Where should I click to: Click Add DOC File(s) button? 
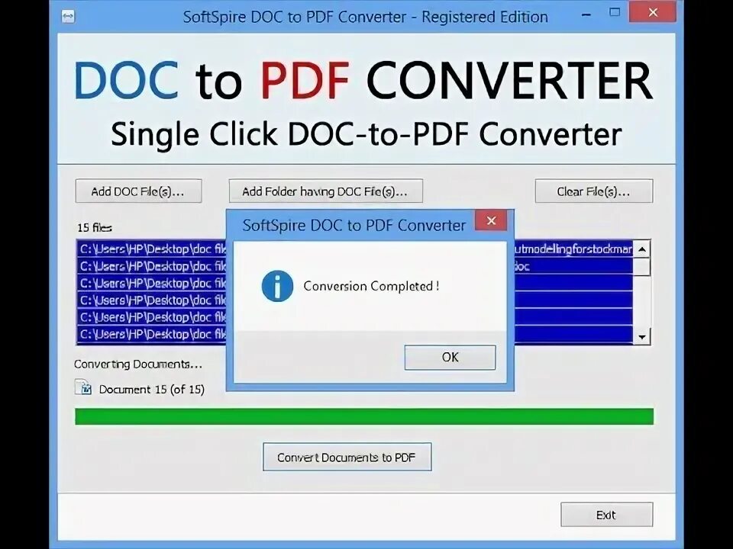point(138,191)
